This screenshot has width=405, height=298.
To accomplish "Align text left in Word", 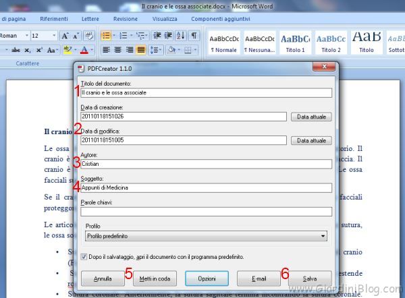I will tap(106, 50).
